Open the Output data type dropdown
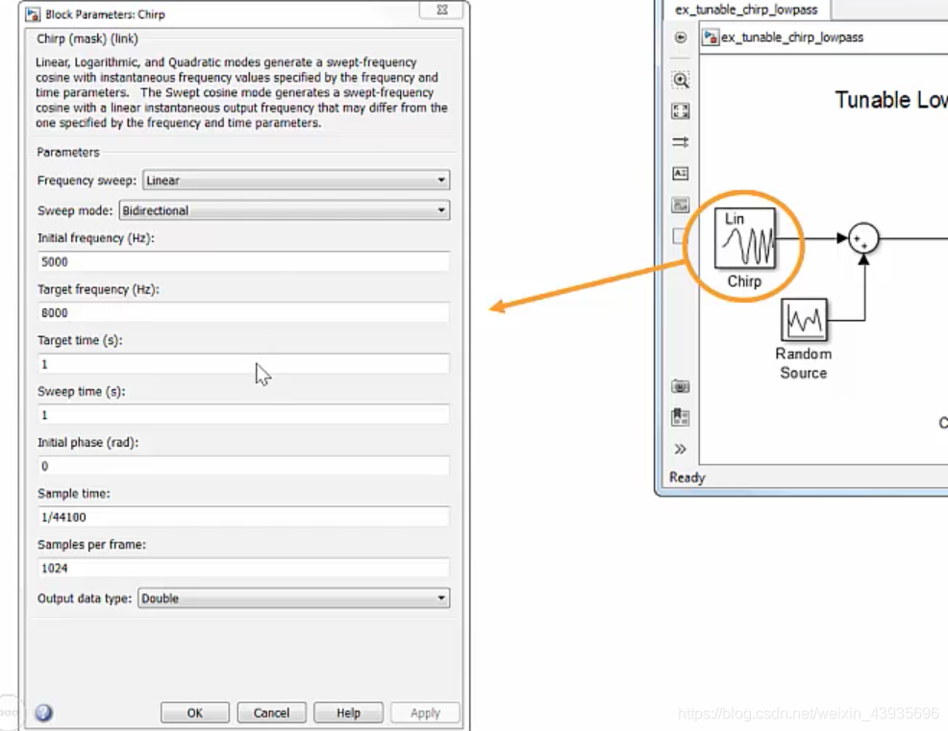 294,598
